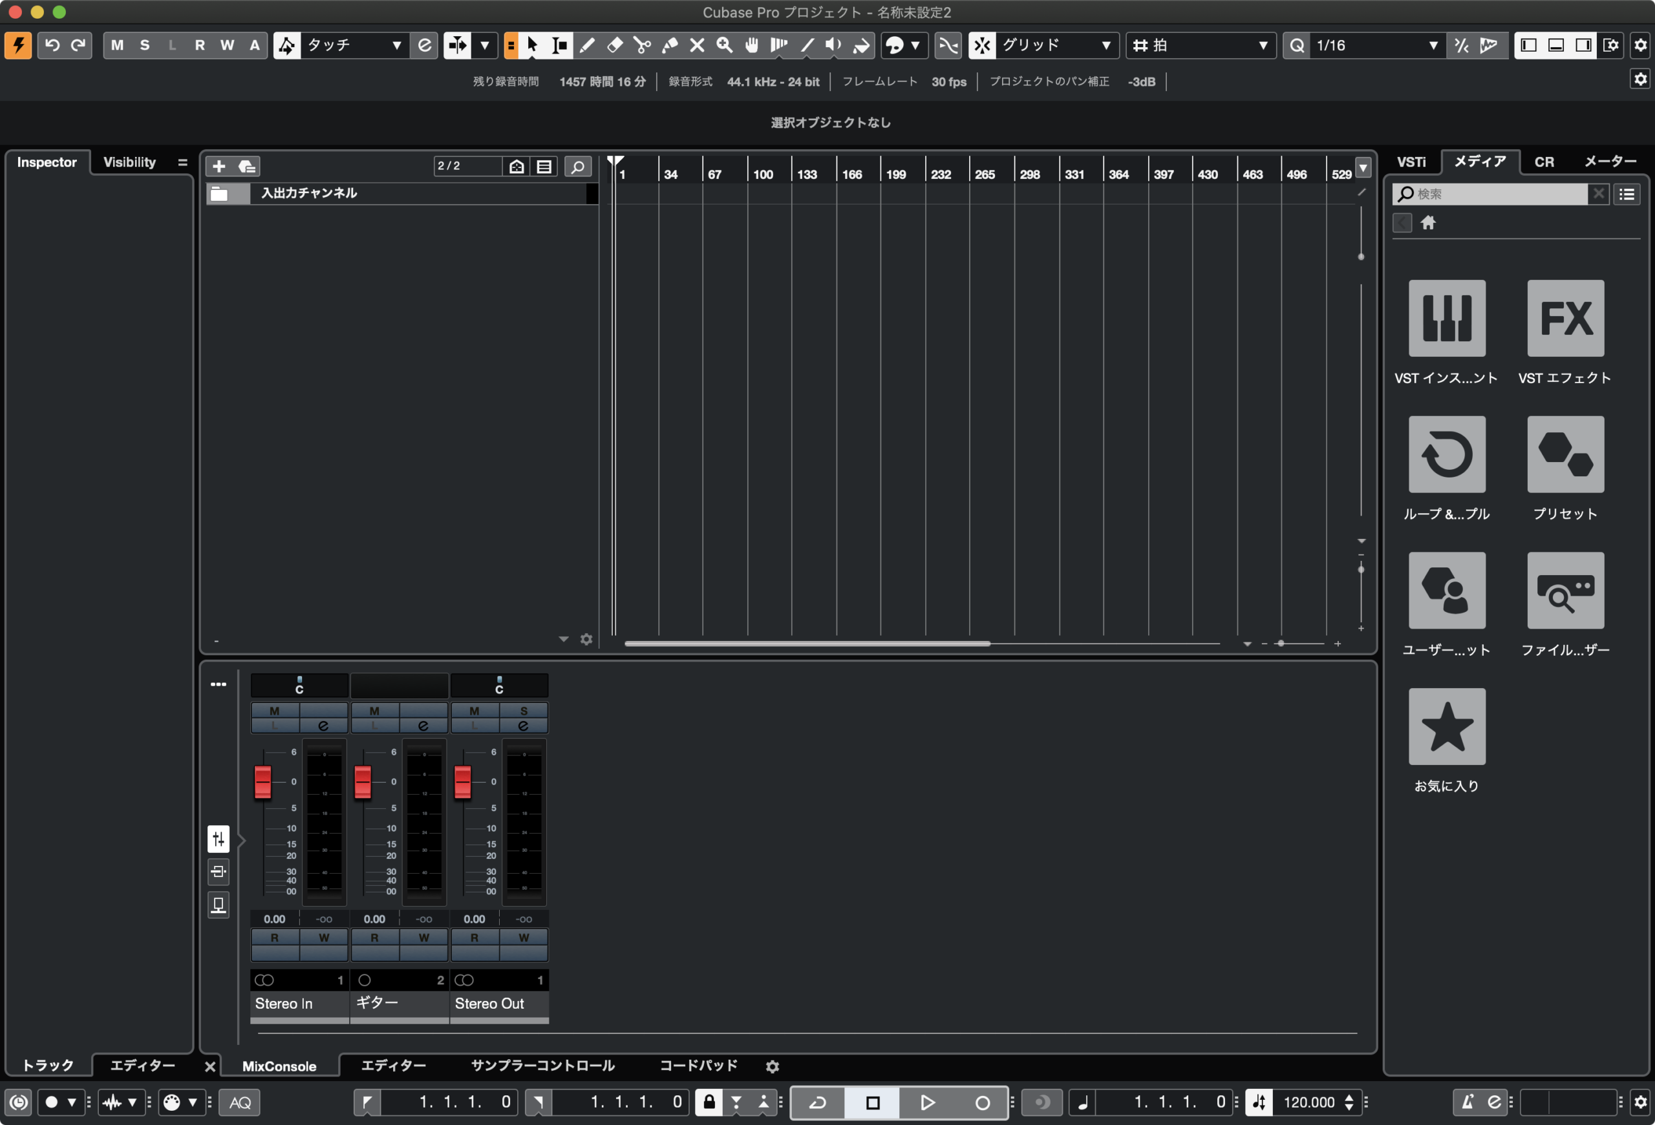
Task: Open the automation mode dropdown
Action: (x=396, y=45)
